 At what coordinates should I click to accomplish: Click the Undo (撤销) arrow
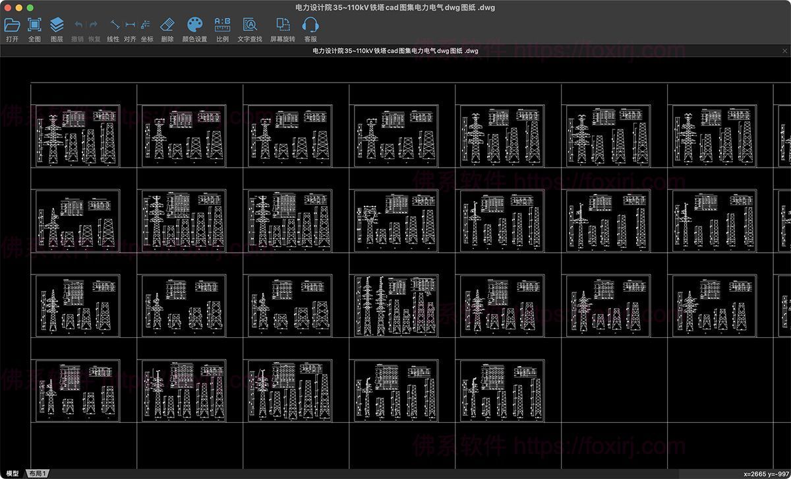(78, 26)
